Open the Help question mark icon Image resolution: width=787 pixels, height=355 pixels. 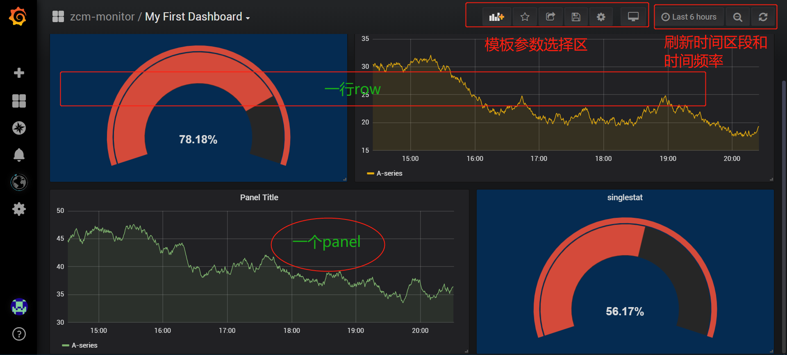pos(19,334)
